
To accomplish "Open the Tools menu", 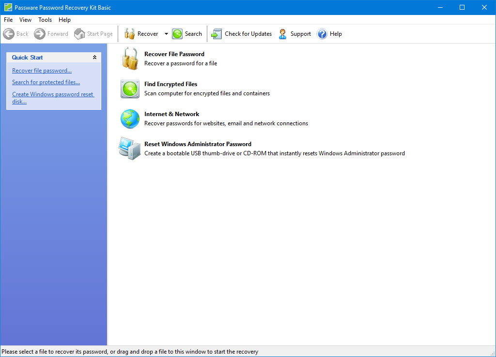I will [45, 19].
